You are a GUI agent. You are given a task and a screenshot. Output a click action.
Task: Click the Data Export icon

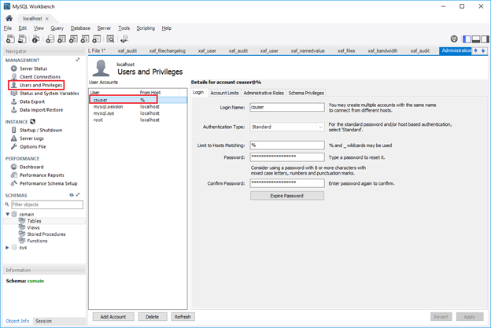pyautogui.click(x=14, y=101)
